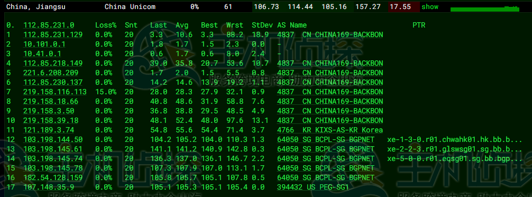Viewport: 532px width, 197px height.
Task: Open IP link 219.158.18.66
Action: [51, 101]
